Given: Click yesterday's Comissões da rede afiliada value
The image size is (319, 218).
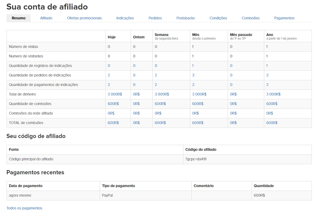Looking at the screenshot, I should click(x=136, y=113).
